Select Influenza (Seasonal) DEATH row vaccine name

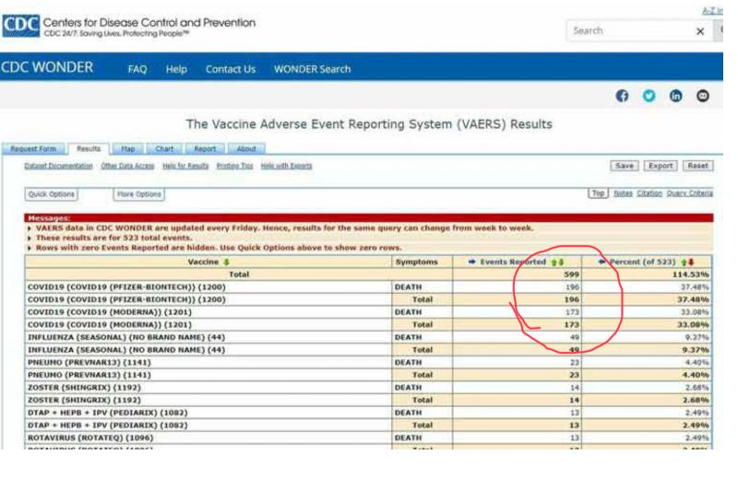click(x=126, y=337)
